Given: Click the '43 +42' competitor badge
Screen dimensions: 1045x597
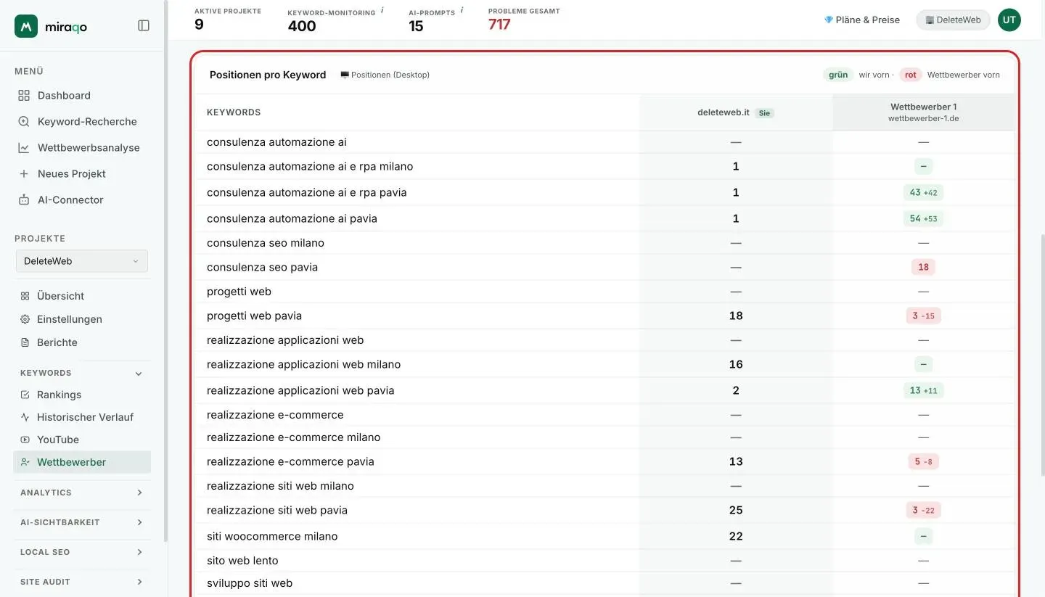Looking at the screenshot, I should tap(923, 193).
